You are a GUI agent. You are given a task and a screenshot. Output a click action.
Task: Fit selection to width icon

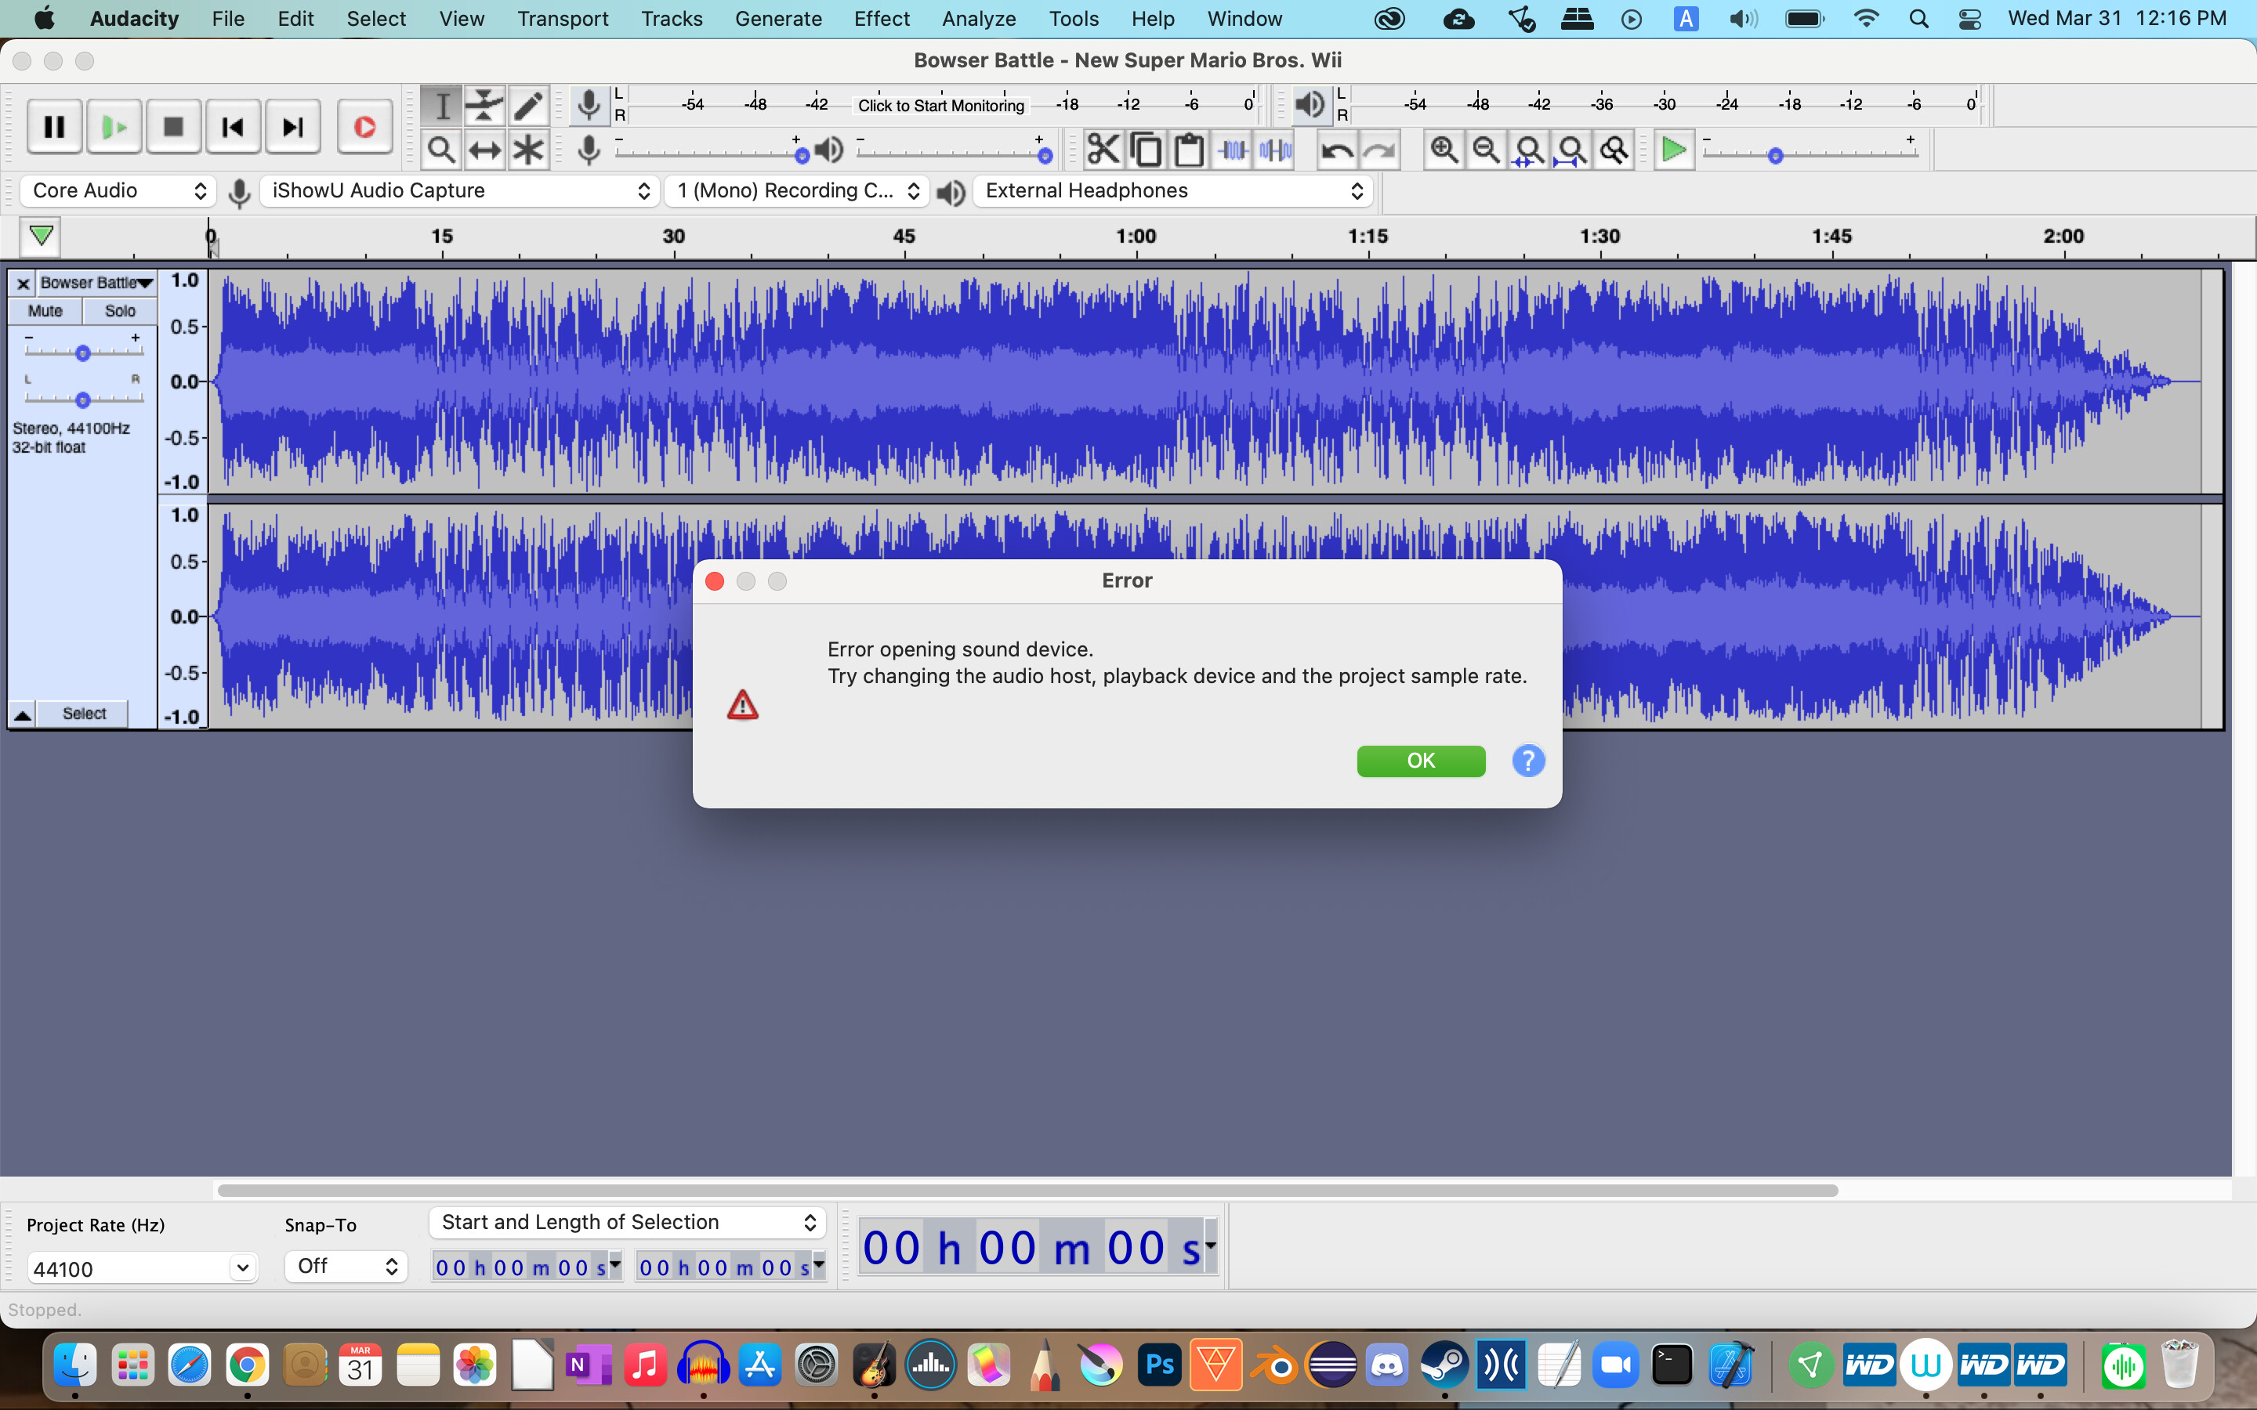tap(1530, 149)
